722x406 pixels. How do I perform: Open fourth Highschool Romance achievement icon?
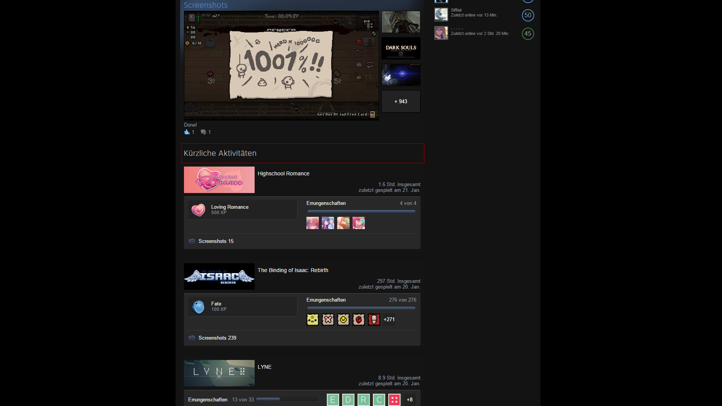point(359,223)
